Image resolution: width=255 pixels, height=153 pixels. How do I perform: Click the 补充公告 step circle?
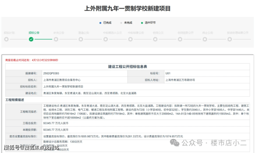(x=56, y=39)
